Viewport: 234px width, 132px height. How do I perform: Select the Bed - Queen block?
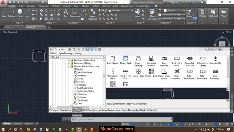pyautogui.click(x=113, y=60)
